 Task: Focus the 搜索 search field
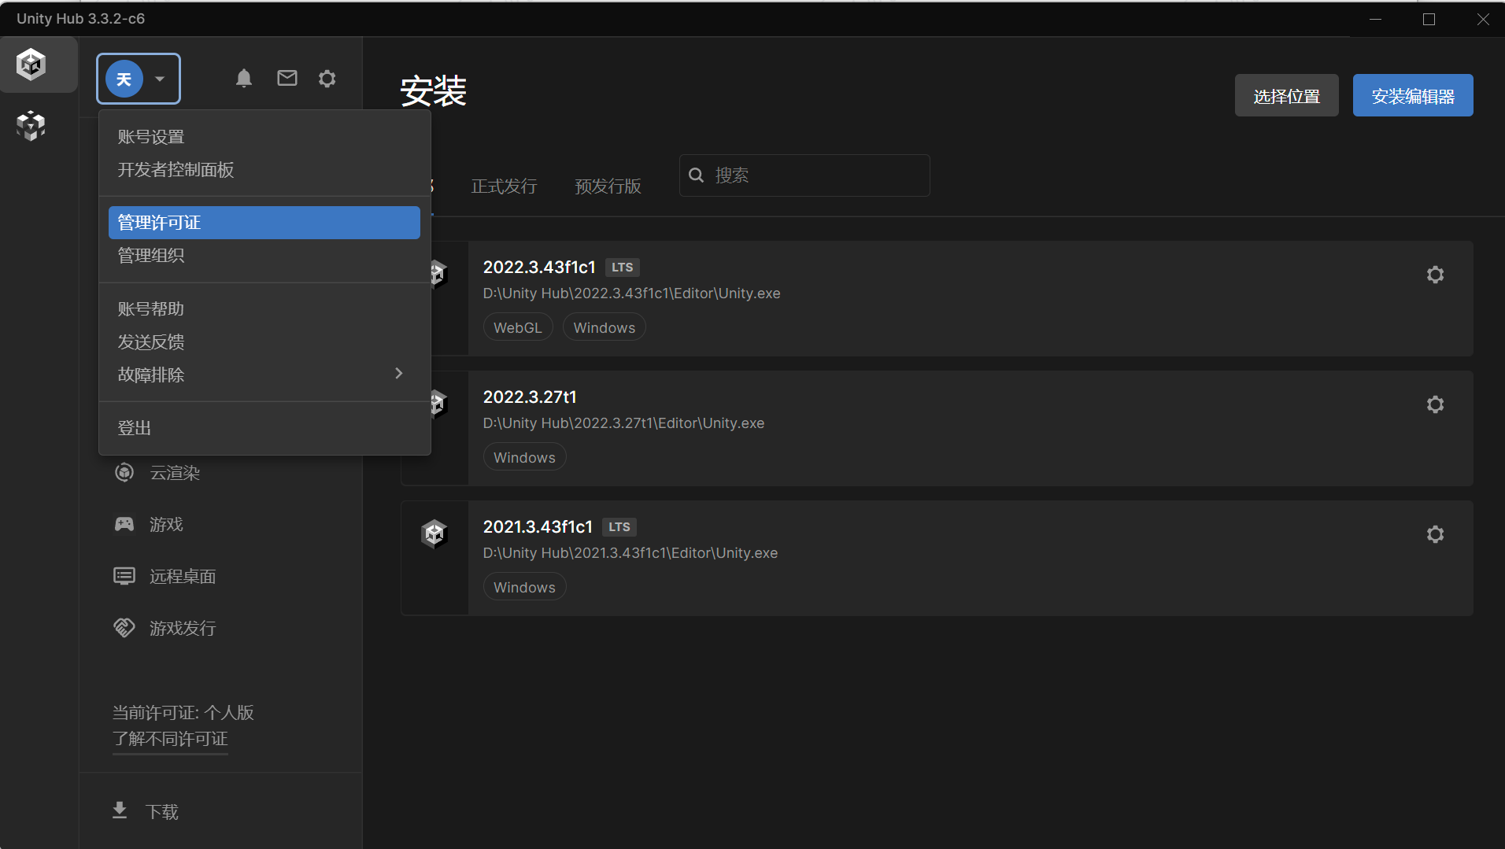[x=804, y=175]
